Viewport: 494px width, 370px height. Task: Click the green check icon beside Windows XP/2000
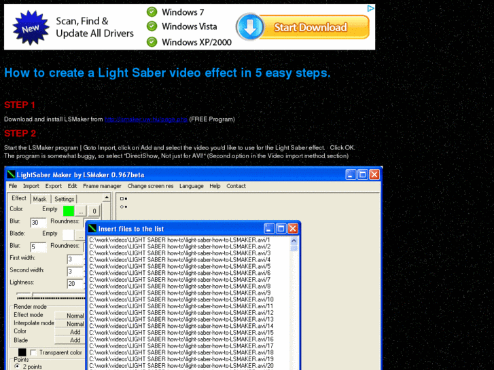pyautogui.click(x=152, y=41)
